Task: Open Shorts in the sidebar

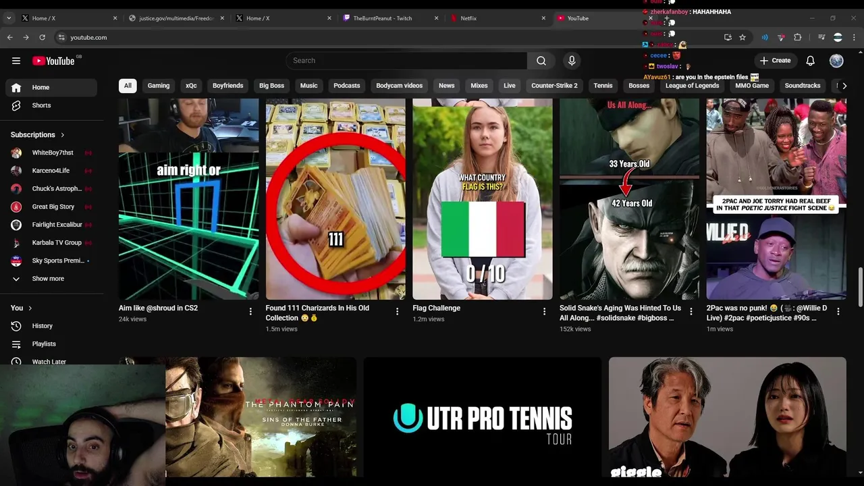Action: pyautogui.click(x=51, y=105)
